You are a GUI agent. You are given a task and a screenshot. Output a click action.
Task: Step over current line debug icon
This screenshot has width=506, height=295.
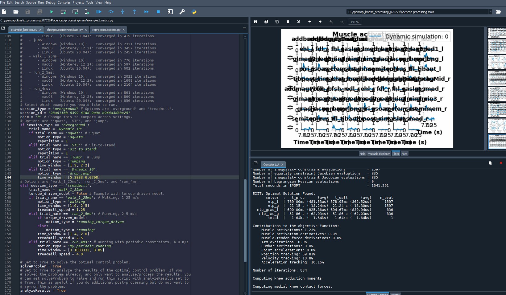tap(111, 12)
